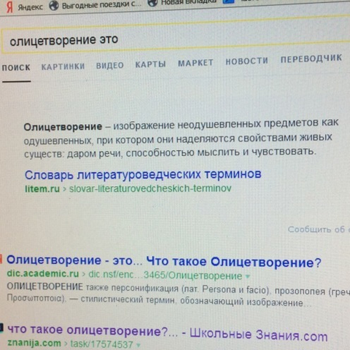Click slovar-literaturovedcheskich-terminov URL path
350x350 pixels.
(150, 189)
